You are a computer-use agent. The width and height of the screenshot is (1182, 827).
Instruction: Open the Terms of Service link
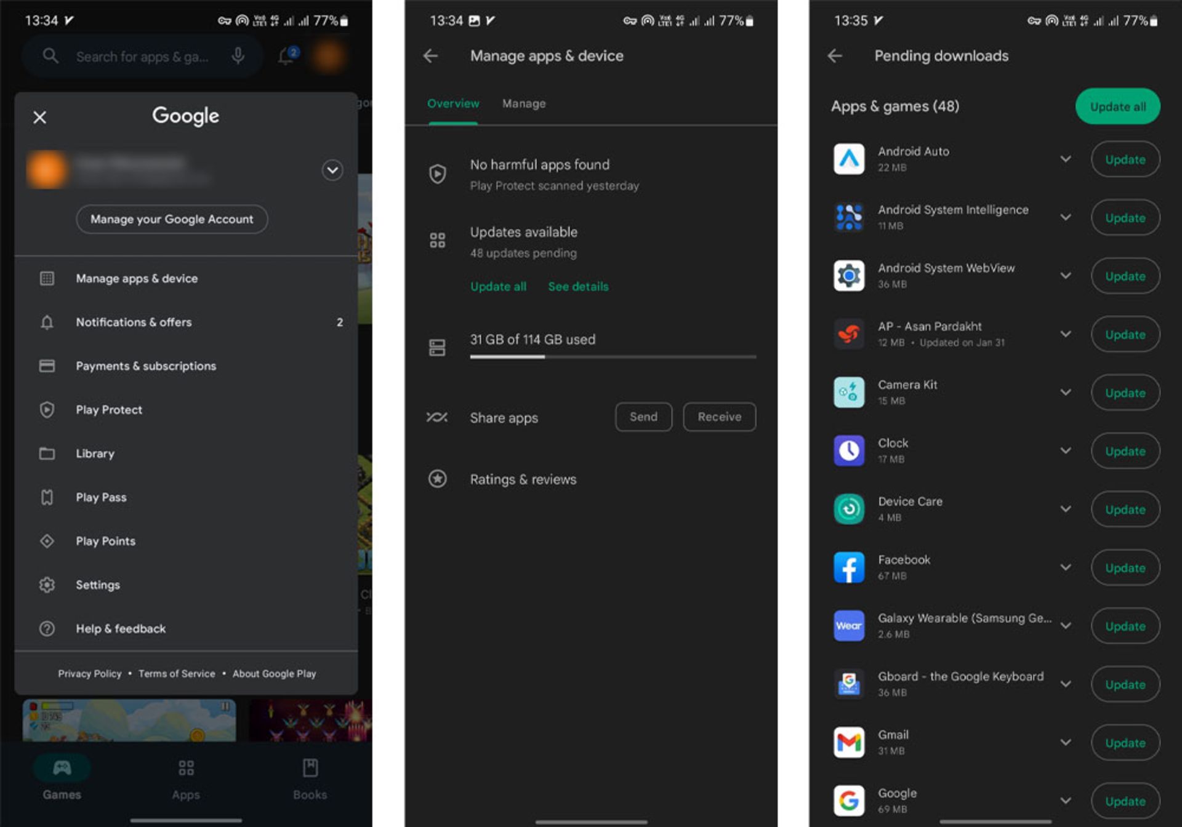tap(177, 674)
